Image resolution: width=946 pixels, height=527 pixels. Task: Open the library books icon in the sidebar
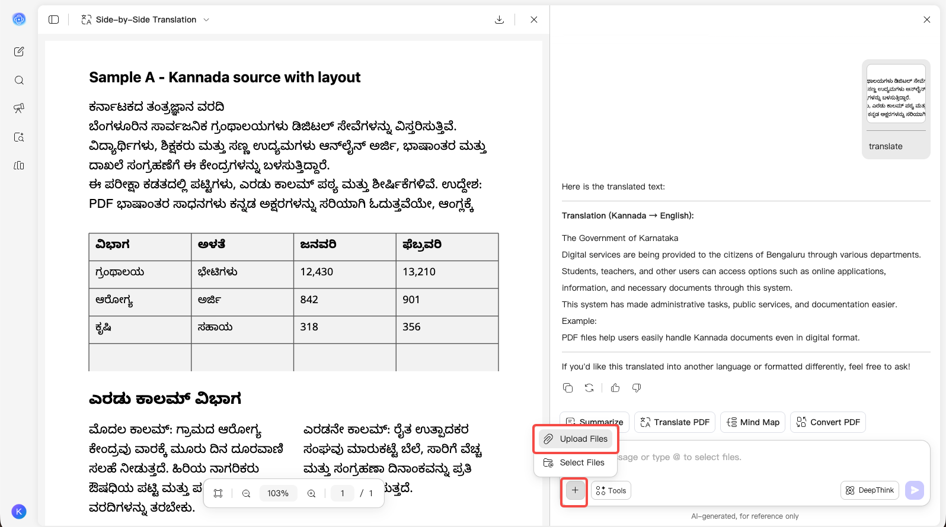coord(19,165)
